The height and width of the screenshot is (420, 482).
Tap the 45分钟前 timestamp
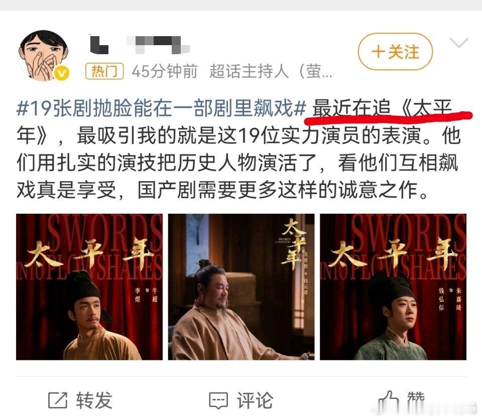(165, 72)
